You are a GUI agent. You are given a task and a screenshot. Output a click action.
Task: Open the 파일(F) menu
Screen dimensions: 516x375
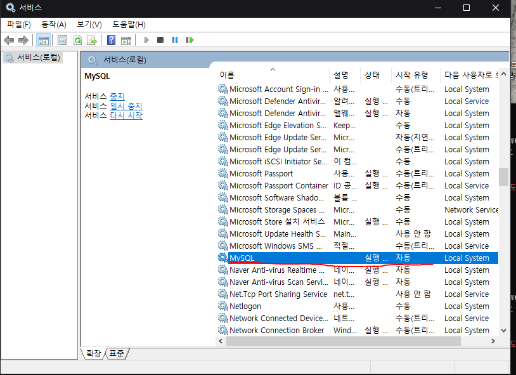(x=19, y=24)
